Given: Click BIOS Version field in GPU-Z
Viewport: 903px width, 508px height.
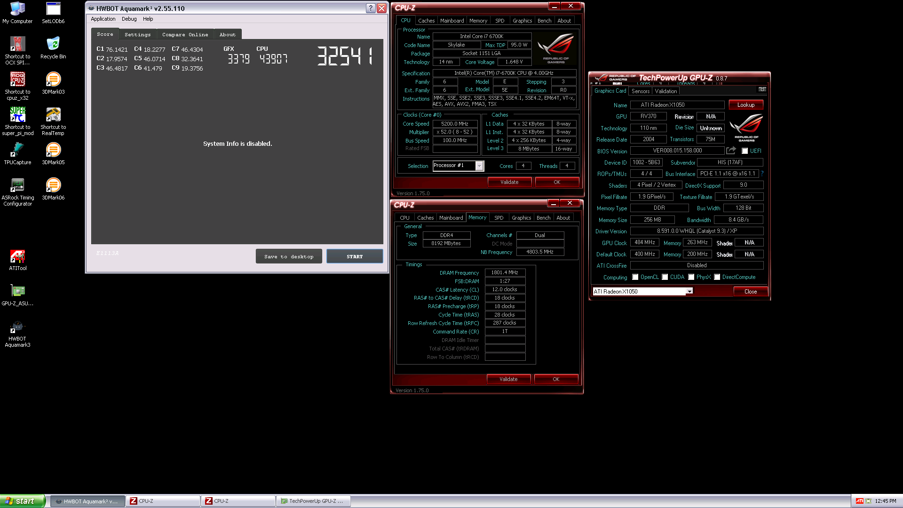Looking at the screenshot, I should tap(677, 151).
